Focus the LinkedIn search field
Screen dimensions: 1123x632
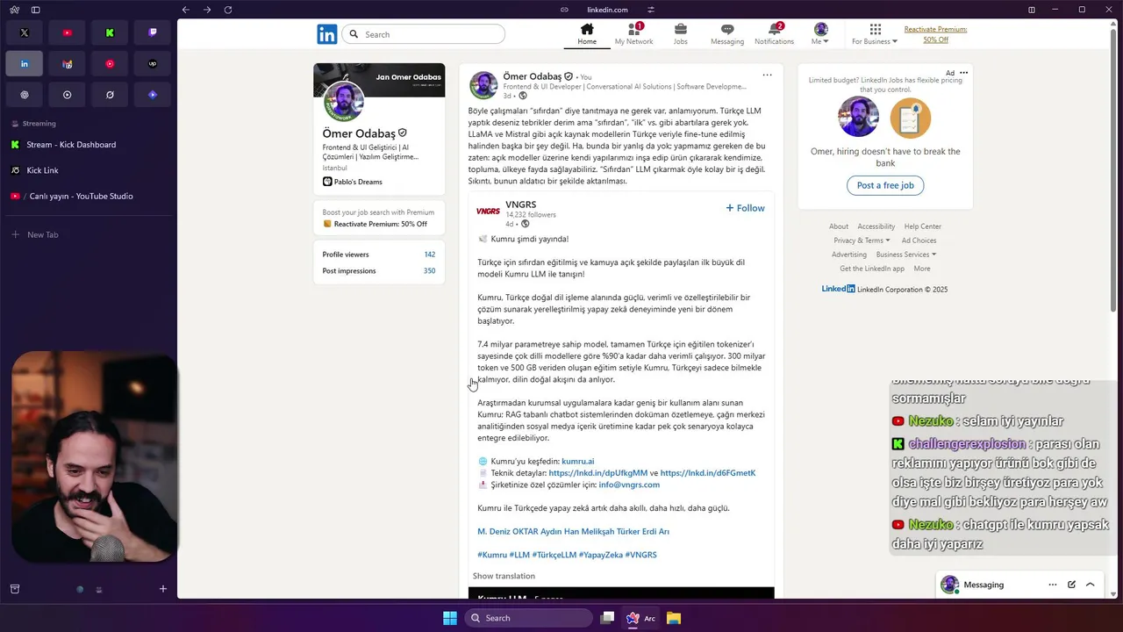tap(424, 34)
